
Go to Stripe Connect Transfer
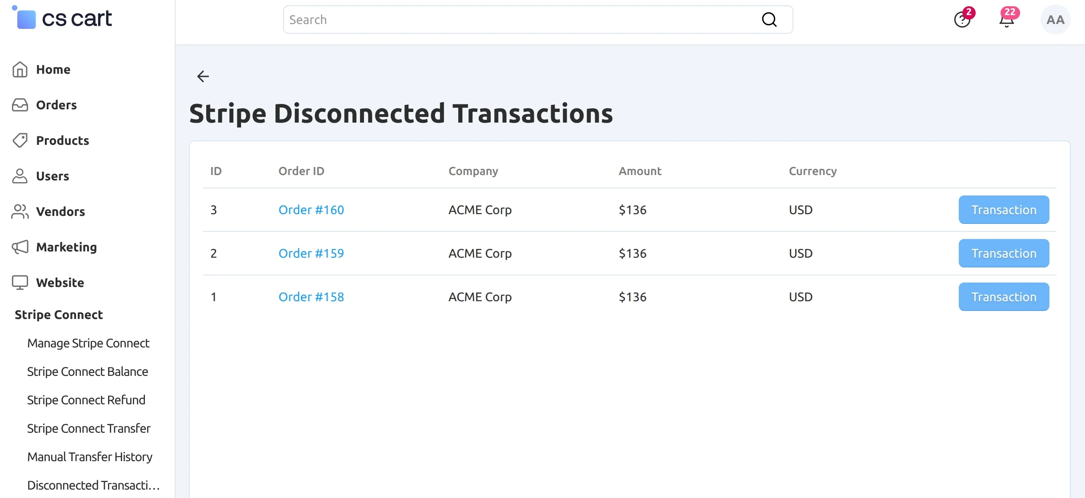pyautogui.click(x=89, y=428)
